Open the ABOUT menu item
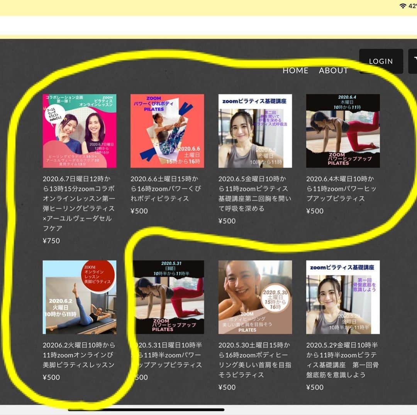 pyautogui.click(x=334, y=70)
